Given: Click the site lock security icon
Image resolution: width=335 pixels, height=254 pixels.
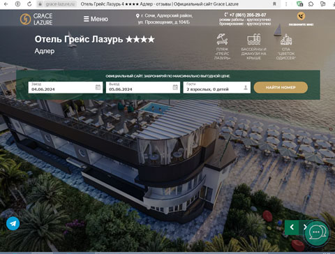Looking at the screenshot, I should (40, 4).
